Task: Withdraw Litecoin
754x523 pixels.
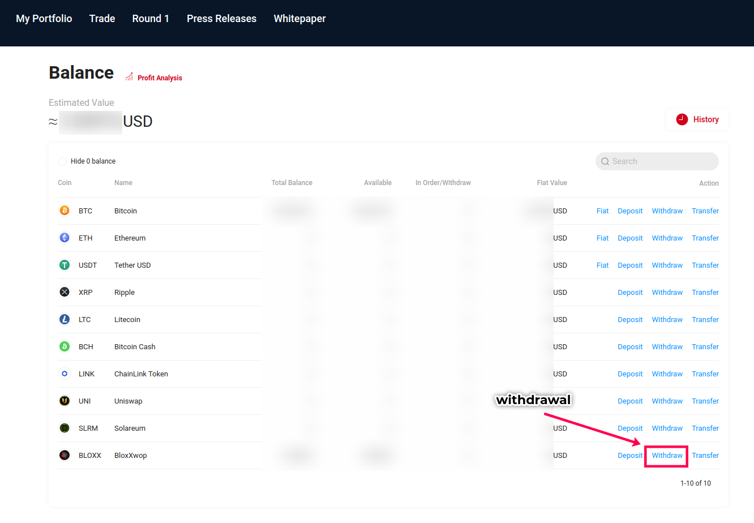Action: [x=667, y=319]
